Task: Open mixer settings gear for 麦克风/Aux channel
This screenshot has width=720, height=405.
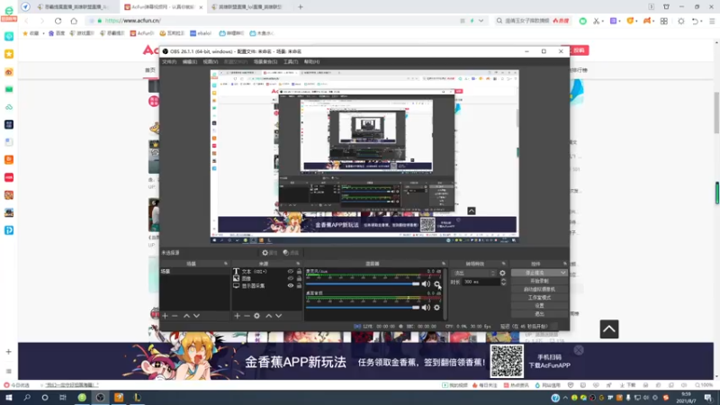Action: tap(436, 283)
